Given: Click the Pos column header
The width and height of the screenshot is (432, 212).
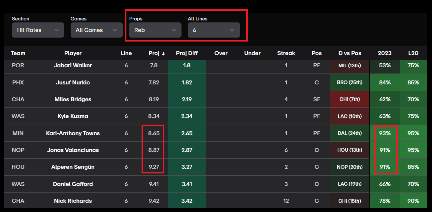Looking at the screenshot, I should tap(316, 53).
